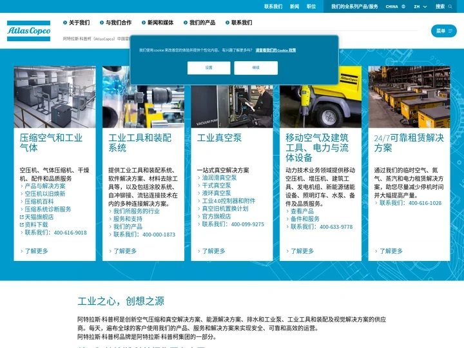Open the 与我们合作 menu
464x348 pixels.
point(116,23)
